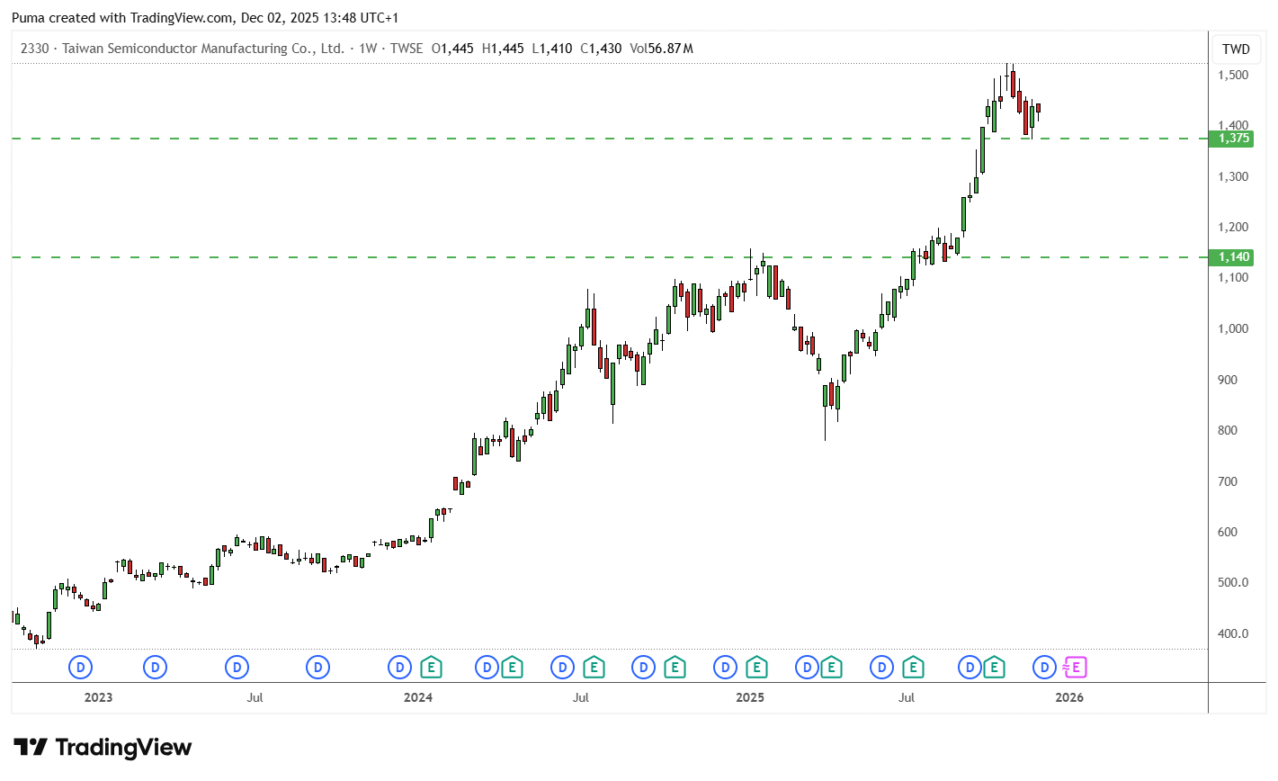Viewport: 1278px width, 781px height.
Task: Open the pink upcoming earnings marker
Action: [1075, 668]
